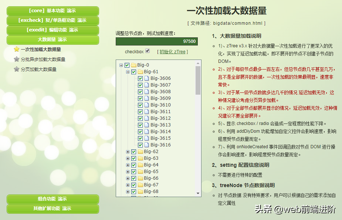The width and height of the screenshot is (342, 220).
Task: Click the file icon next to Big-3616
Action: pyautogui.click(x=146, y=145)
